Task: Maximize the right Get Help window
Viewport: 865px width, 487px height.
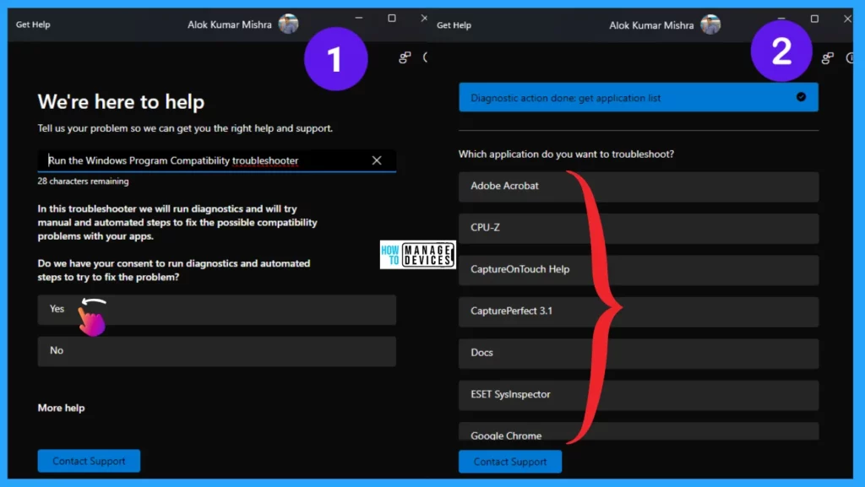Action: [x=814, y=19]
